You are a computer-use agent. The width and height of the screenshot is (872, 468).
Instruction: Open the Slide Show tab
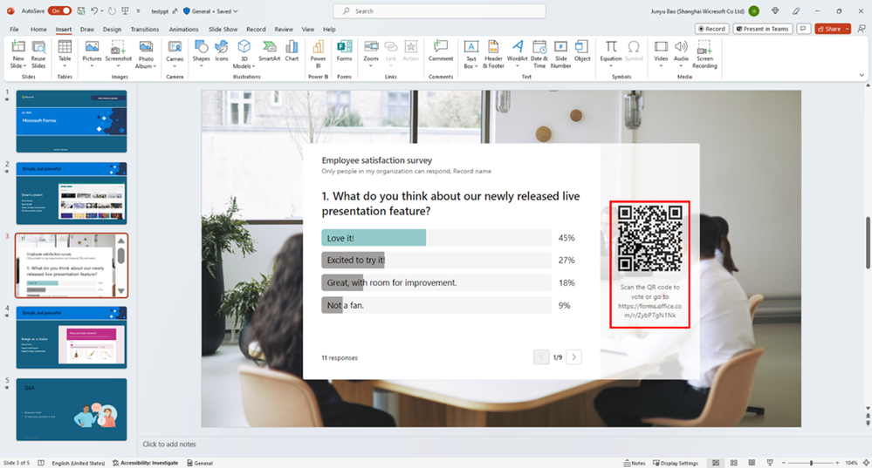tap(223, 30)
